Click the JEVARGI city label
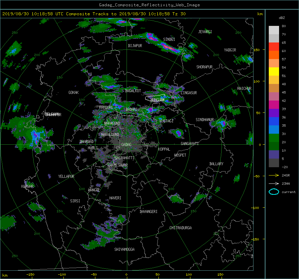The image size is (299, 279). tap(205, 32)
